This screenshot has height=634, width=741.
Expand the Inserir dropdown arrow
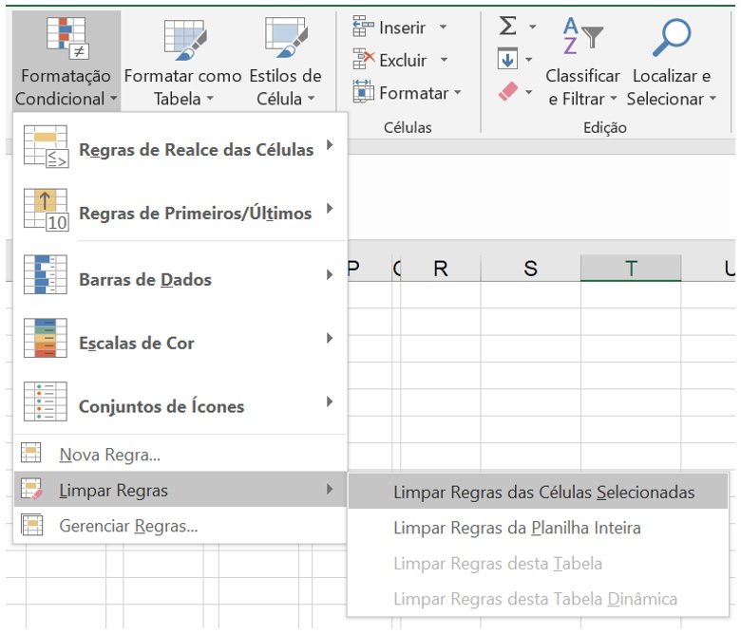click(x=443, y=28)
